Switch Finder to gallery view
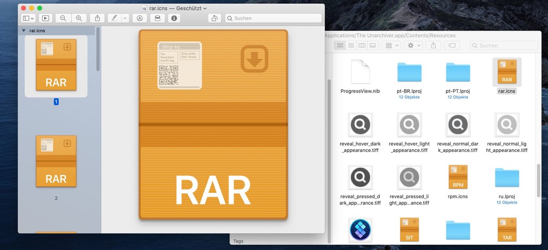The height and width of the screenshot is (250, 548). [x=372, y=46]
